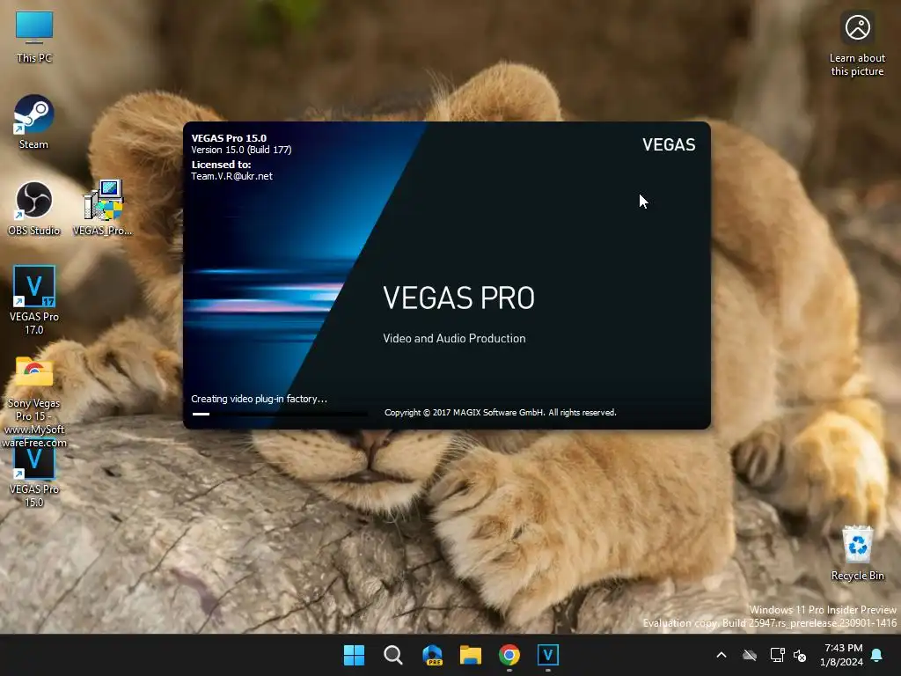Click Learn about this picture icon
901x676 pixels.
click(857, 44)
